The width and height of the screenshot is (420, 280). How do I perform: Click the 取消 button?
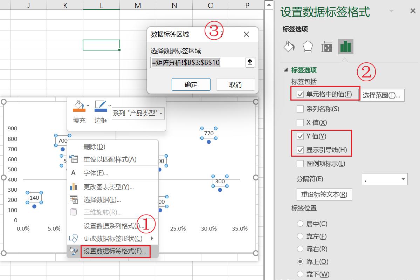(x=235, y=85)
